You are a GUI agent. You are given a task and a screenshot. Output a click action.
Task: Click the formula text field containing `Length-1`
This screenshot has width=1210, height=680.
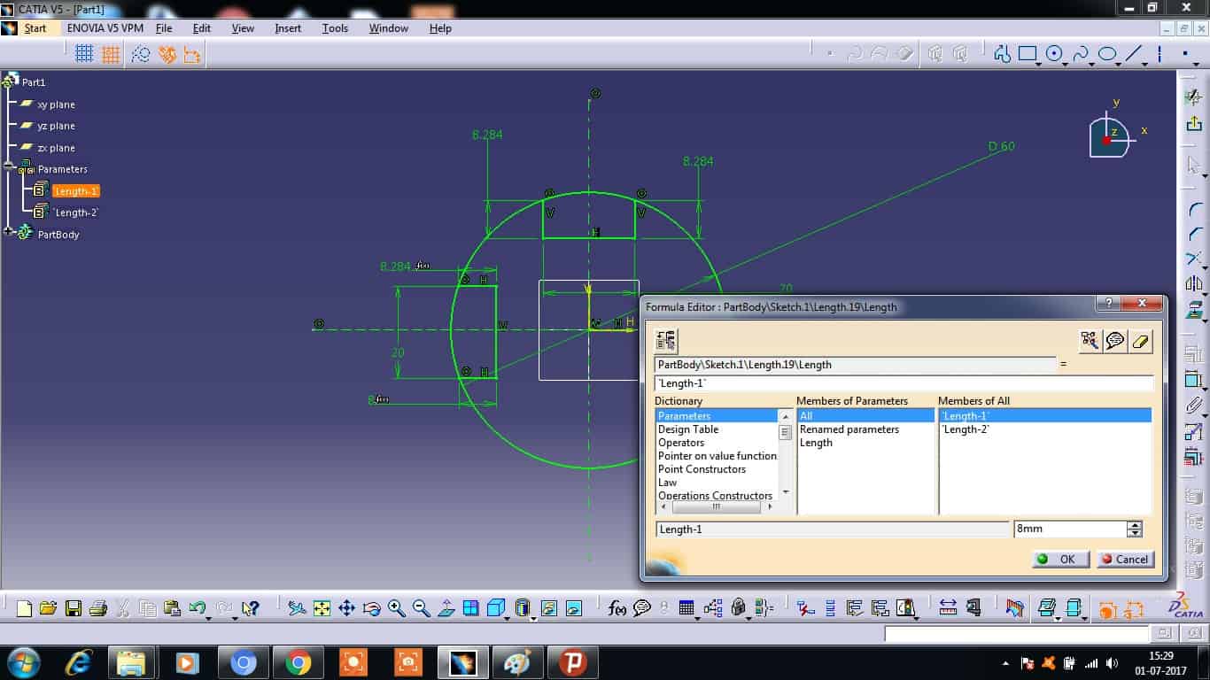tap(904, 383)
